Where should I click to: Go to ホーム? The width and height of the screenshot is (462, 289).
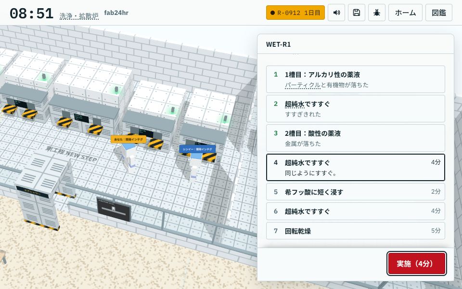tap(405, 13)
